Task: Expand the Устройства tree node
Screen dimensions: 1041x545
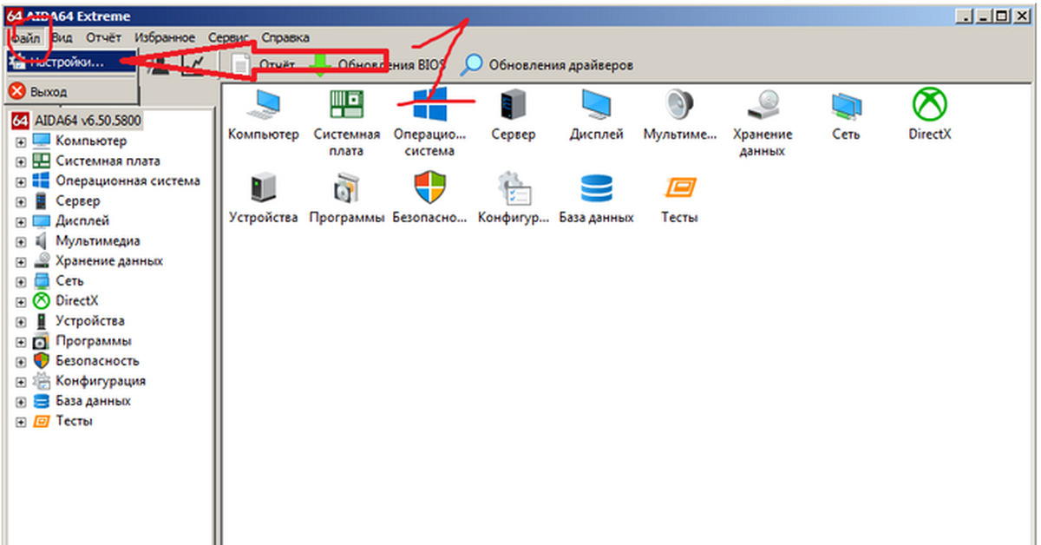Action: click(x=21, y=321)
